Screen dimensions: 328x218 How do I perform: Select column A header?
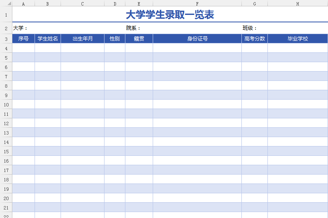(23, 3)
